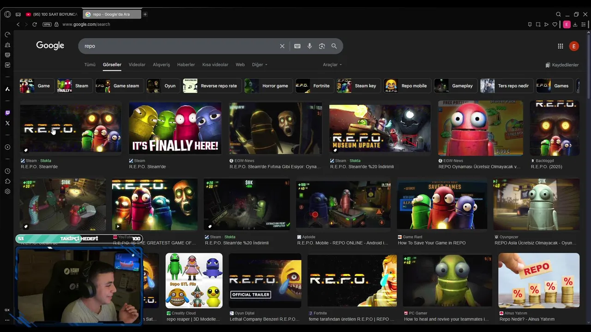
Task: Go back with browser back arrow
Action: pos(18,24)
